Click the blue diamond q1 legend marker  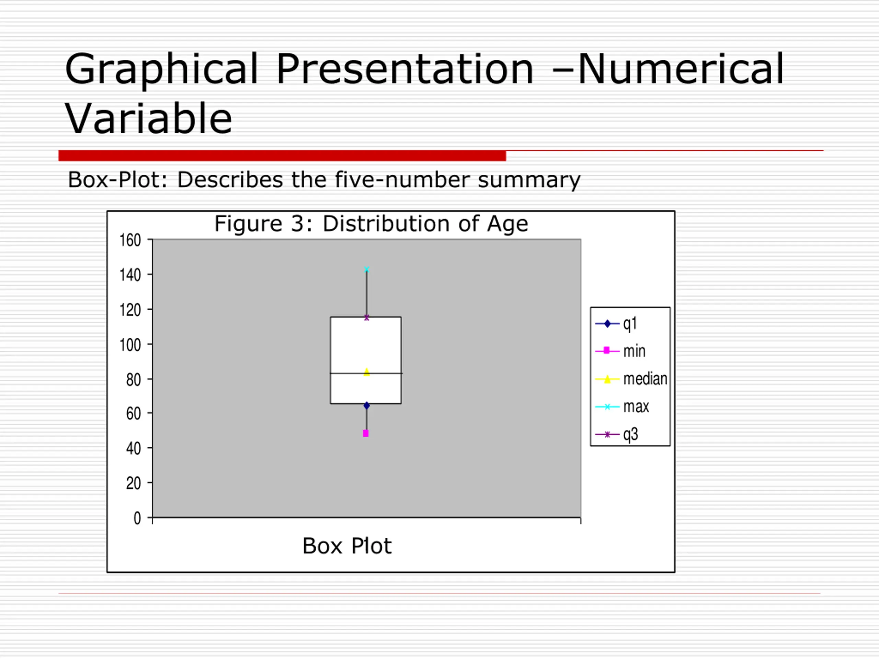point(607,324)
